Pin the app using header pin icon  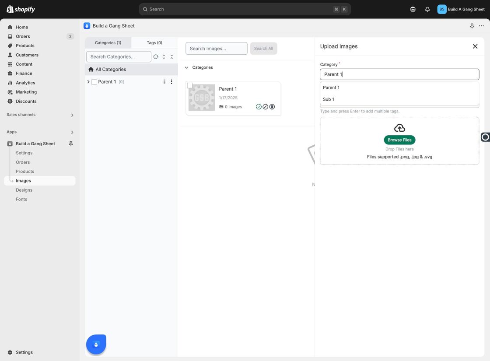click(472, 26)
